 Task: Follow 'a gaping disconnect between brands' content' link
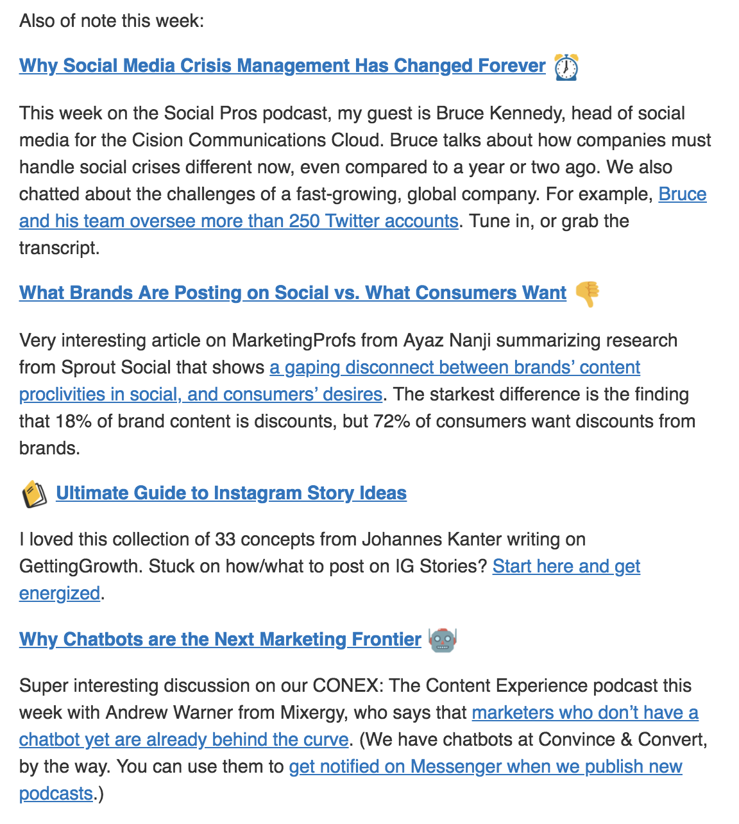click(x=455, y=367)
